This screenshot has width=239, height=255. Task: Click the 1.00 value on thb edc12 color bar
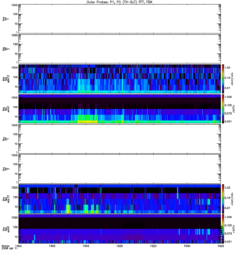(x=227, y=68)
